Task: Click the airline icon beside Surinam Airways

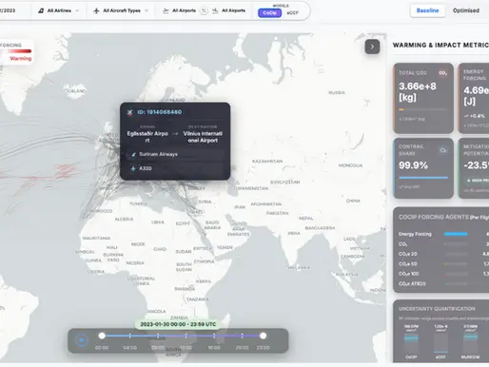Action: (x=133, y=154)
